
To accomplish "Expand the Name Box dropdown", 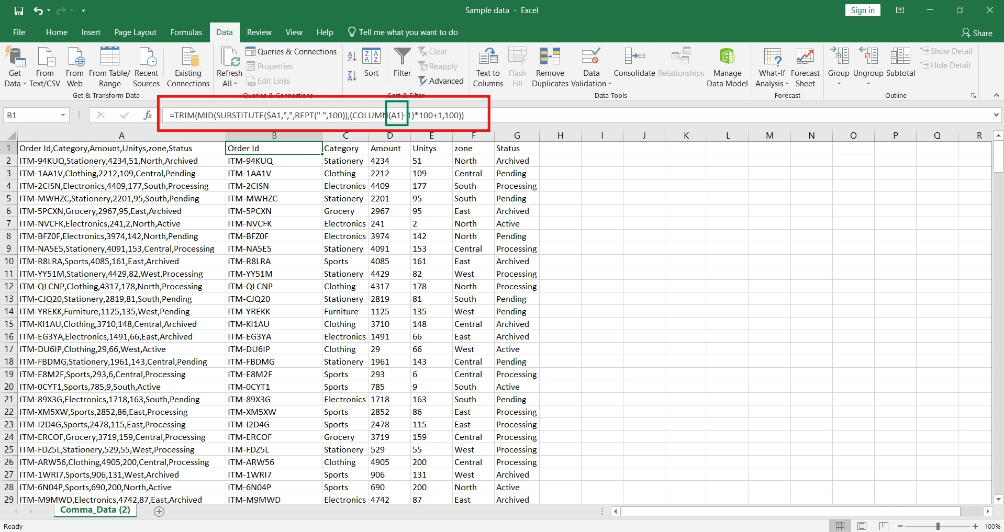I will tap(63, 115).
